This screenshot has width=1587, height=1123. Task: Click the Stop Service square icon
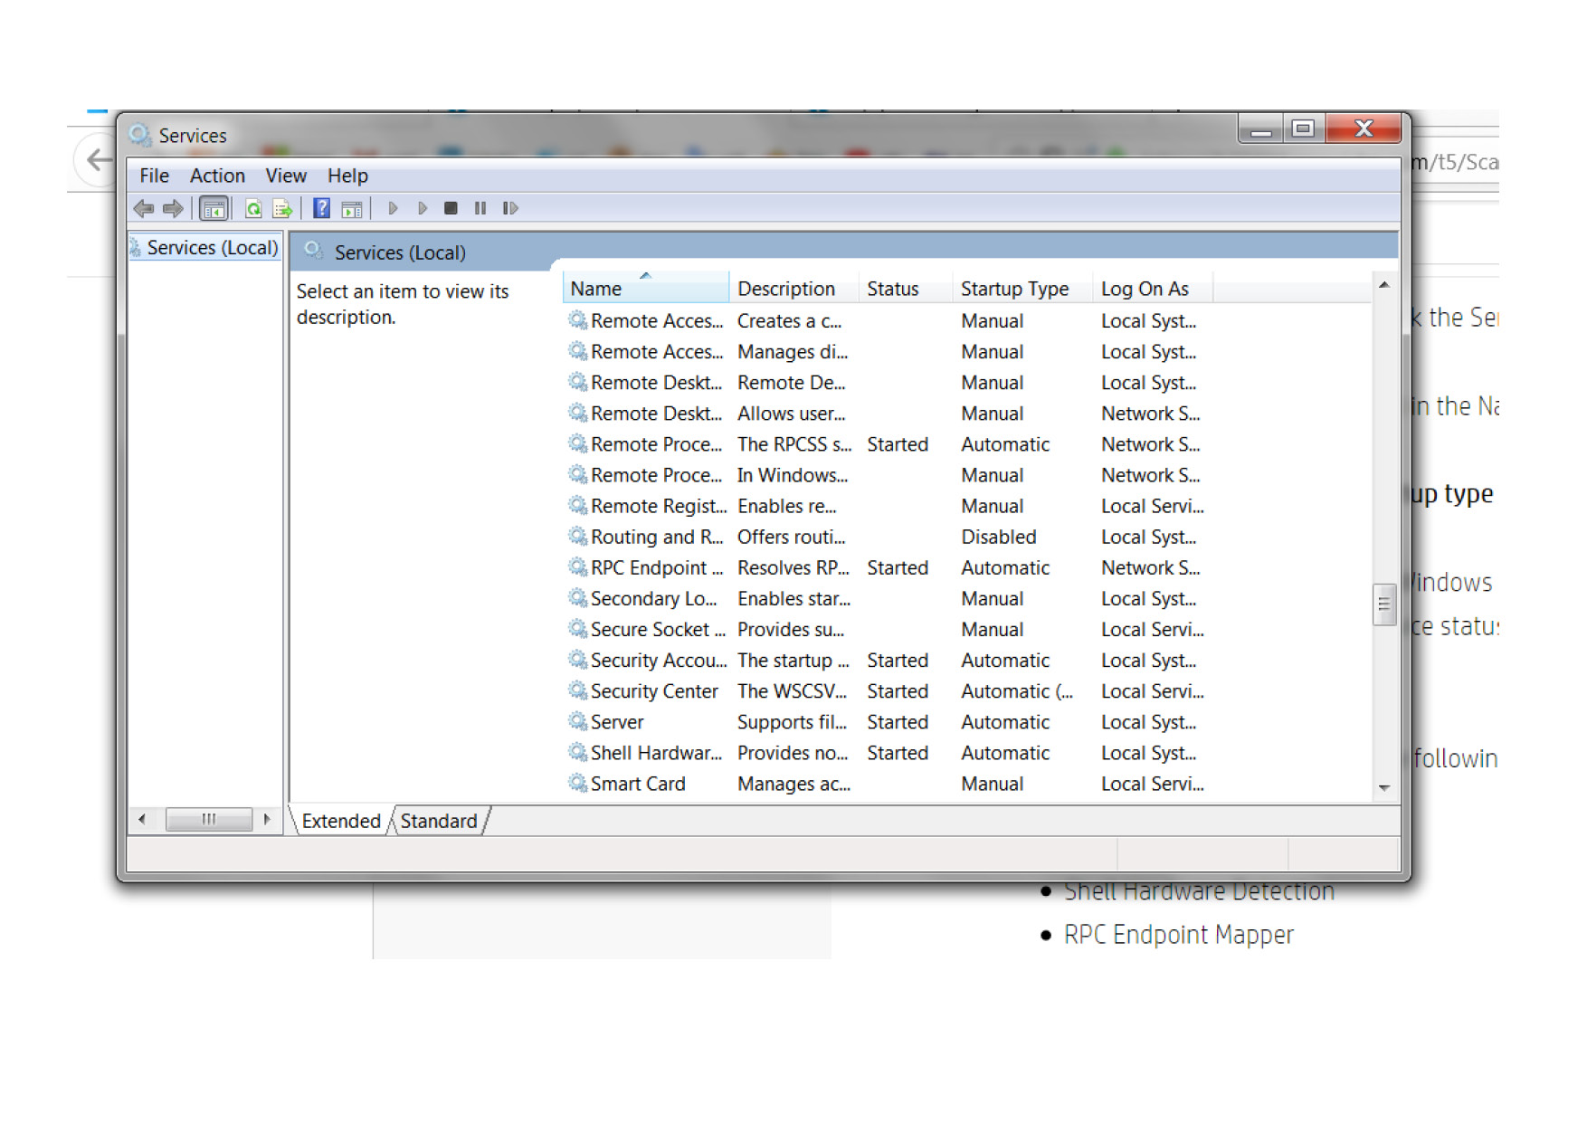(x=451, y=209)
